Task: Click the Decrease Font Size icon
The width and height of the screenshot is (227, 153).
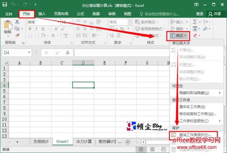Action: point(63,29)
